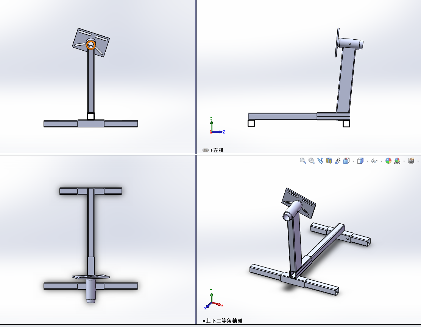Viewport: 421px width, 327px height.
Task: Activate the Zoom to Area tool
Action: point(312,161)
